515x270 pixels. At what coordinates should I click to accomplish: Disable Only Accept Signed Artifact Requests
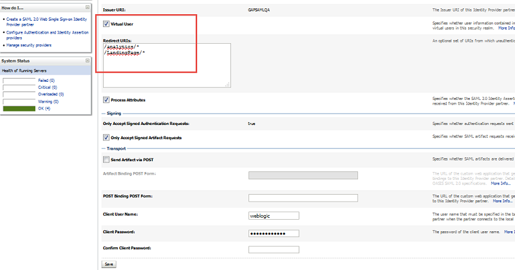[x=106, y=137]
